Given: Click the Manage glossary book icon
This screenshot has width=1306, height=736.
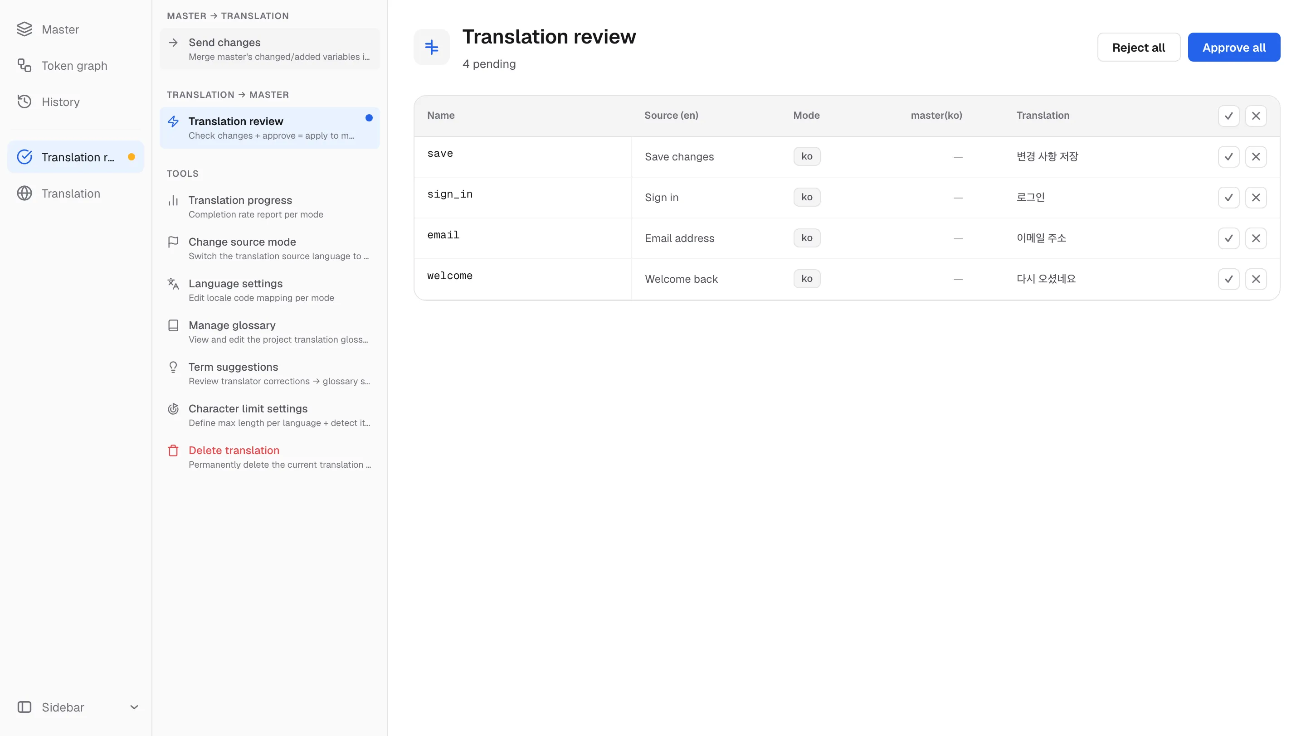Looking at the screenshot, I should click(x=173, y=325).
